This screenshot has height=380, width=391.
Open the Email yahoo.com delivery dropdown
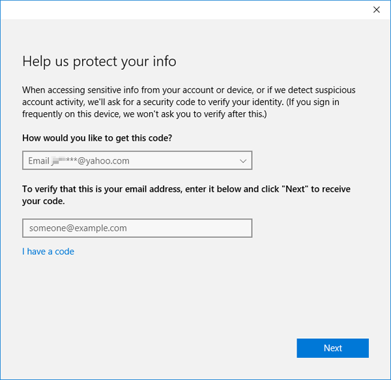[x=137, y=160]
